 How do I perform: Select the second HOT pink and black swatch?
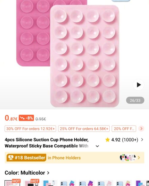pos(31,183)
